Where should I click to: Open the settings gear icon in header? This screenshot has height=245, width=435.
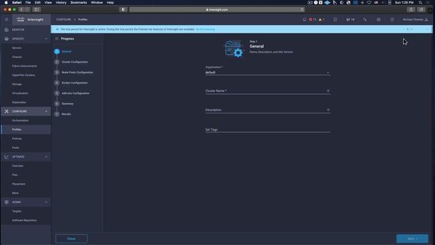click(x=379, y=20)
